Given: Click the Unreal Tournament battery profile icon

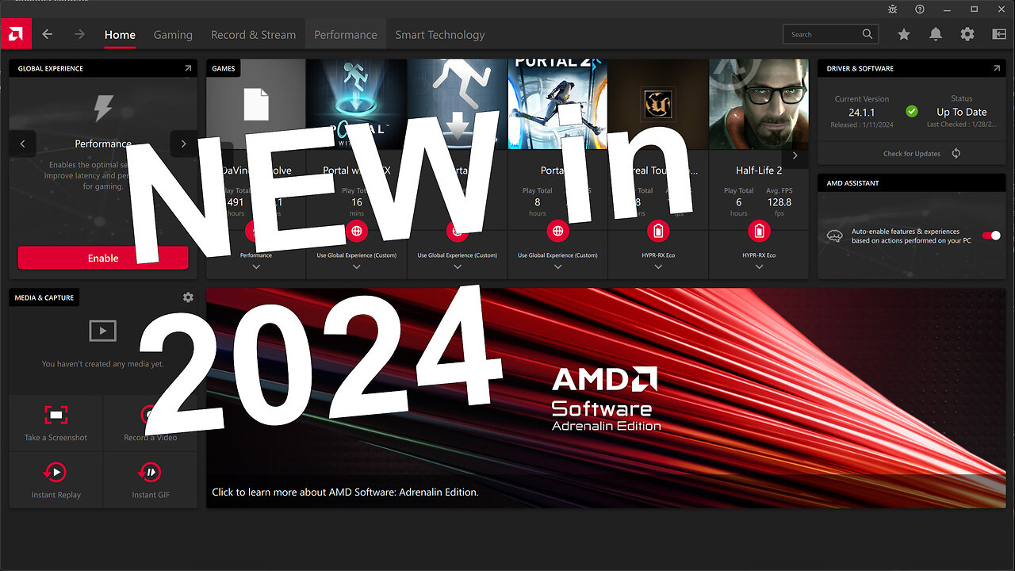Looking at the screenshot, I should click(x=658, y=231).
